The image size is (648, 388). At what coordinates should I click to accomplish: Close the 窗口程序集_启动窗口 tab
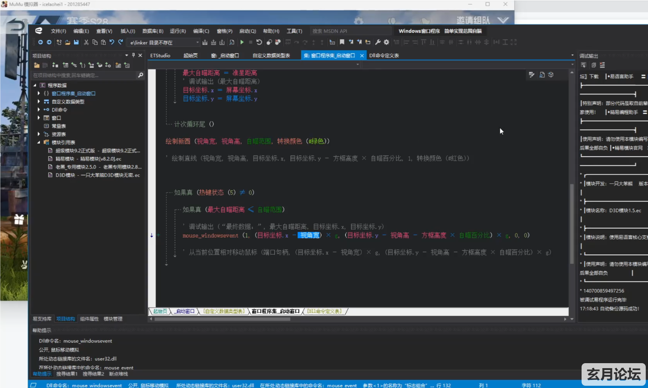pos(362,56)
